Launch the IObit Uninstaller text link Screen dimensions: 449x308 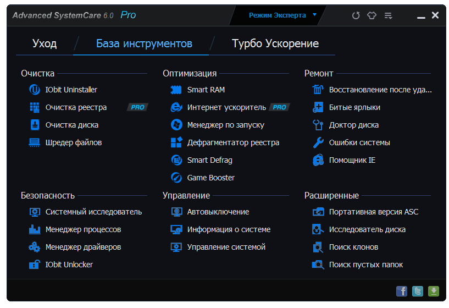[71, 90]
